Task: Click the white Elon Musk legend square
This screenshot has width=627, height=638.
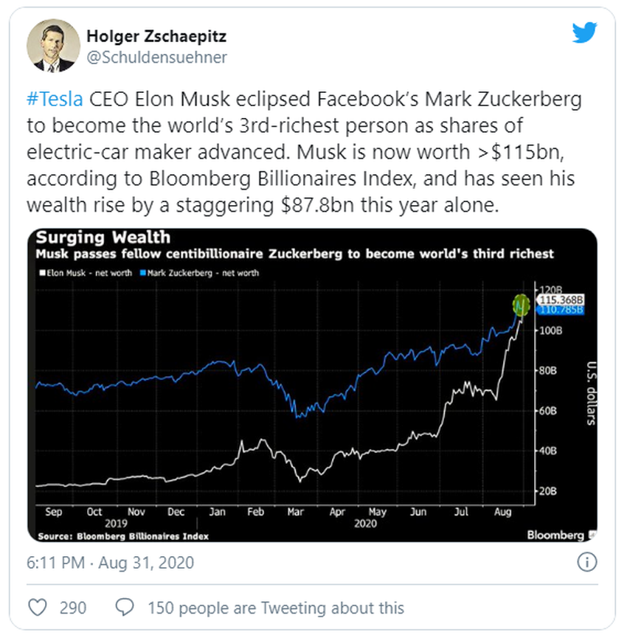Action: (x=40, y=272)
